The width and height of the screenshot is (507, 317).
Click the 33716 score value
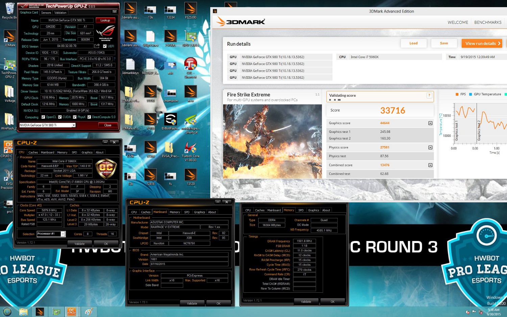392,111
